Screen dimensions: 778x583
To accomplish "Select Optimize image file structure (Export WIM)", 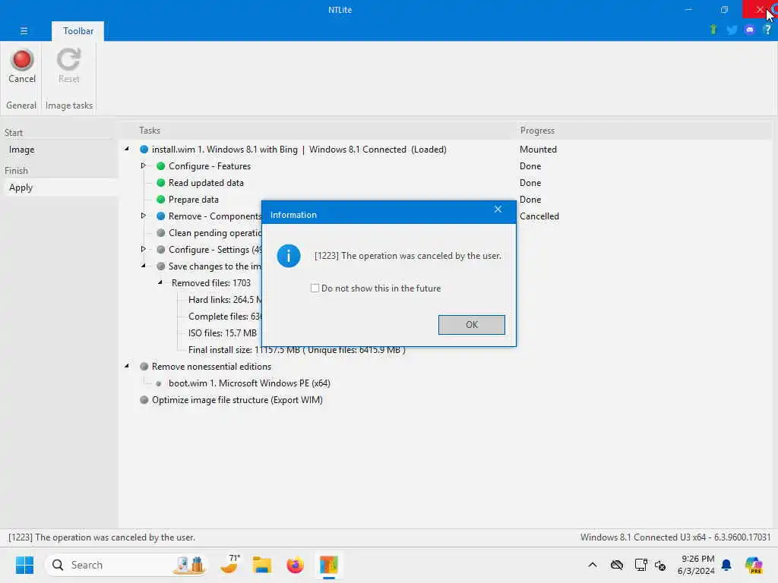I will [x=237, y=400].
